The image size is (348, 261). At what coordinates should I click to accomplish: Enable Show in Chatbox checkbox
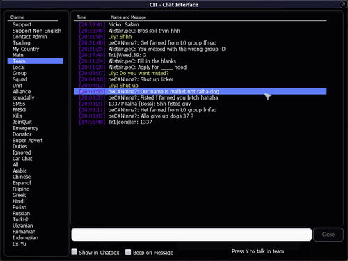74,252
